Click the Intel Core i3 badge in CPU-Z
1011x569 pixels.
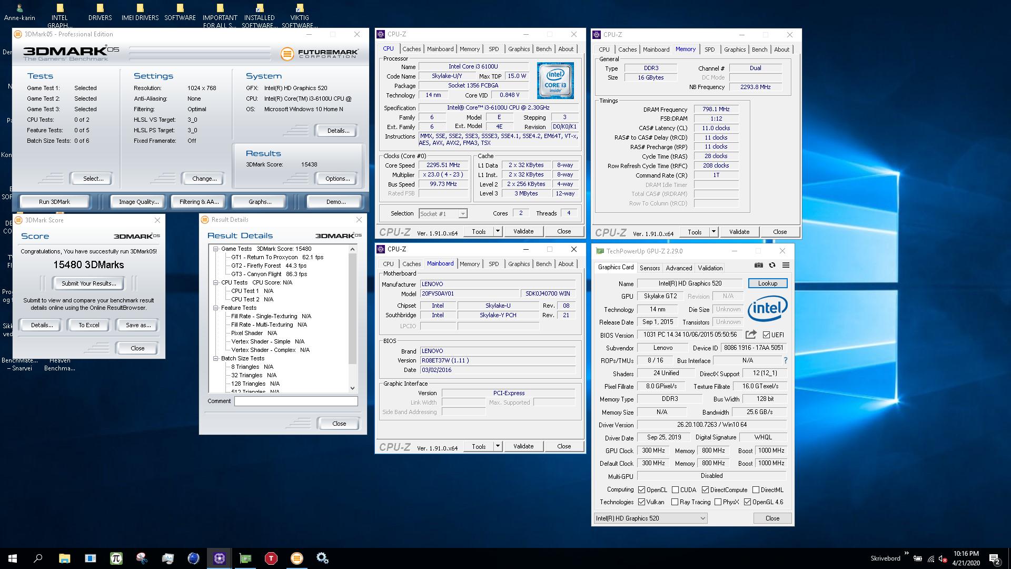click(555, 81)
